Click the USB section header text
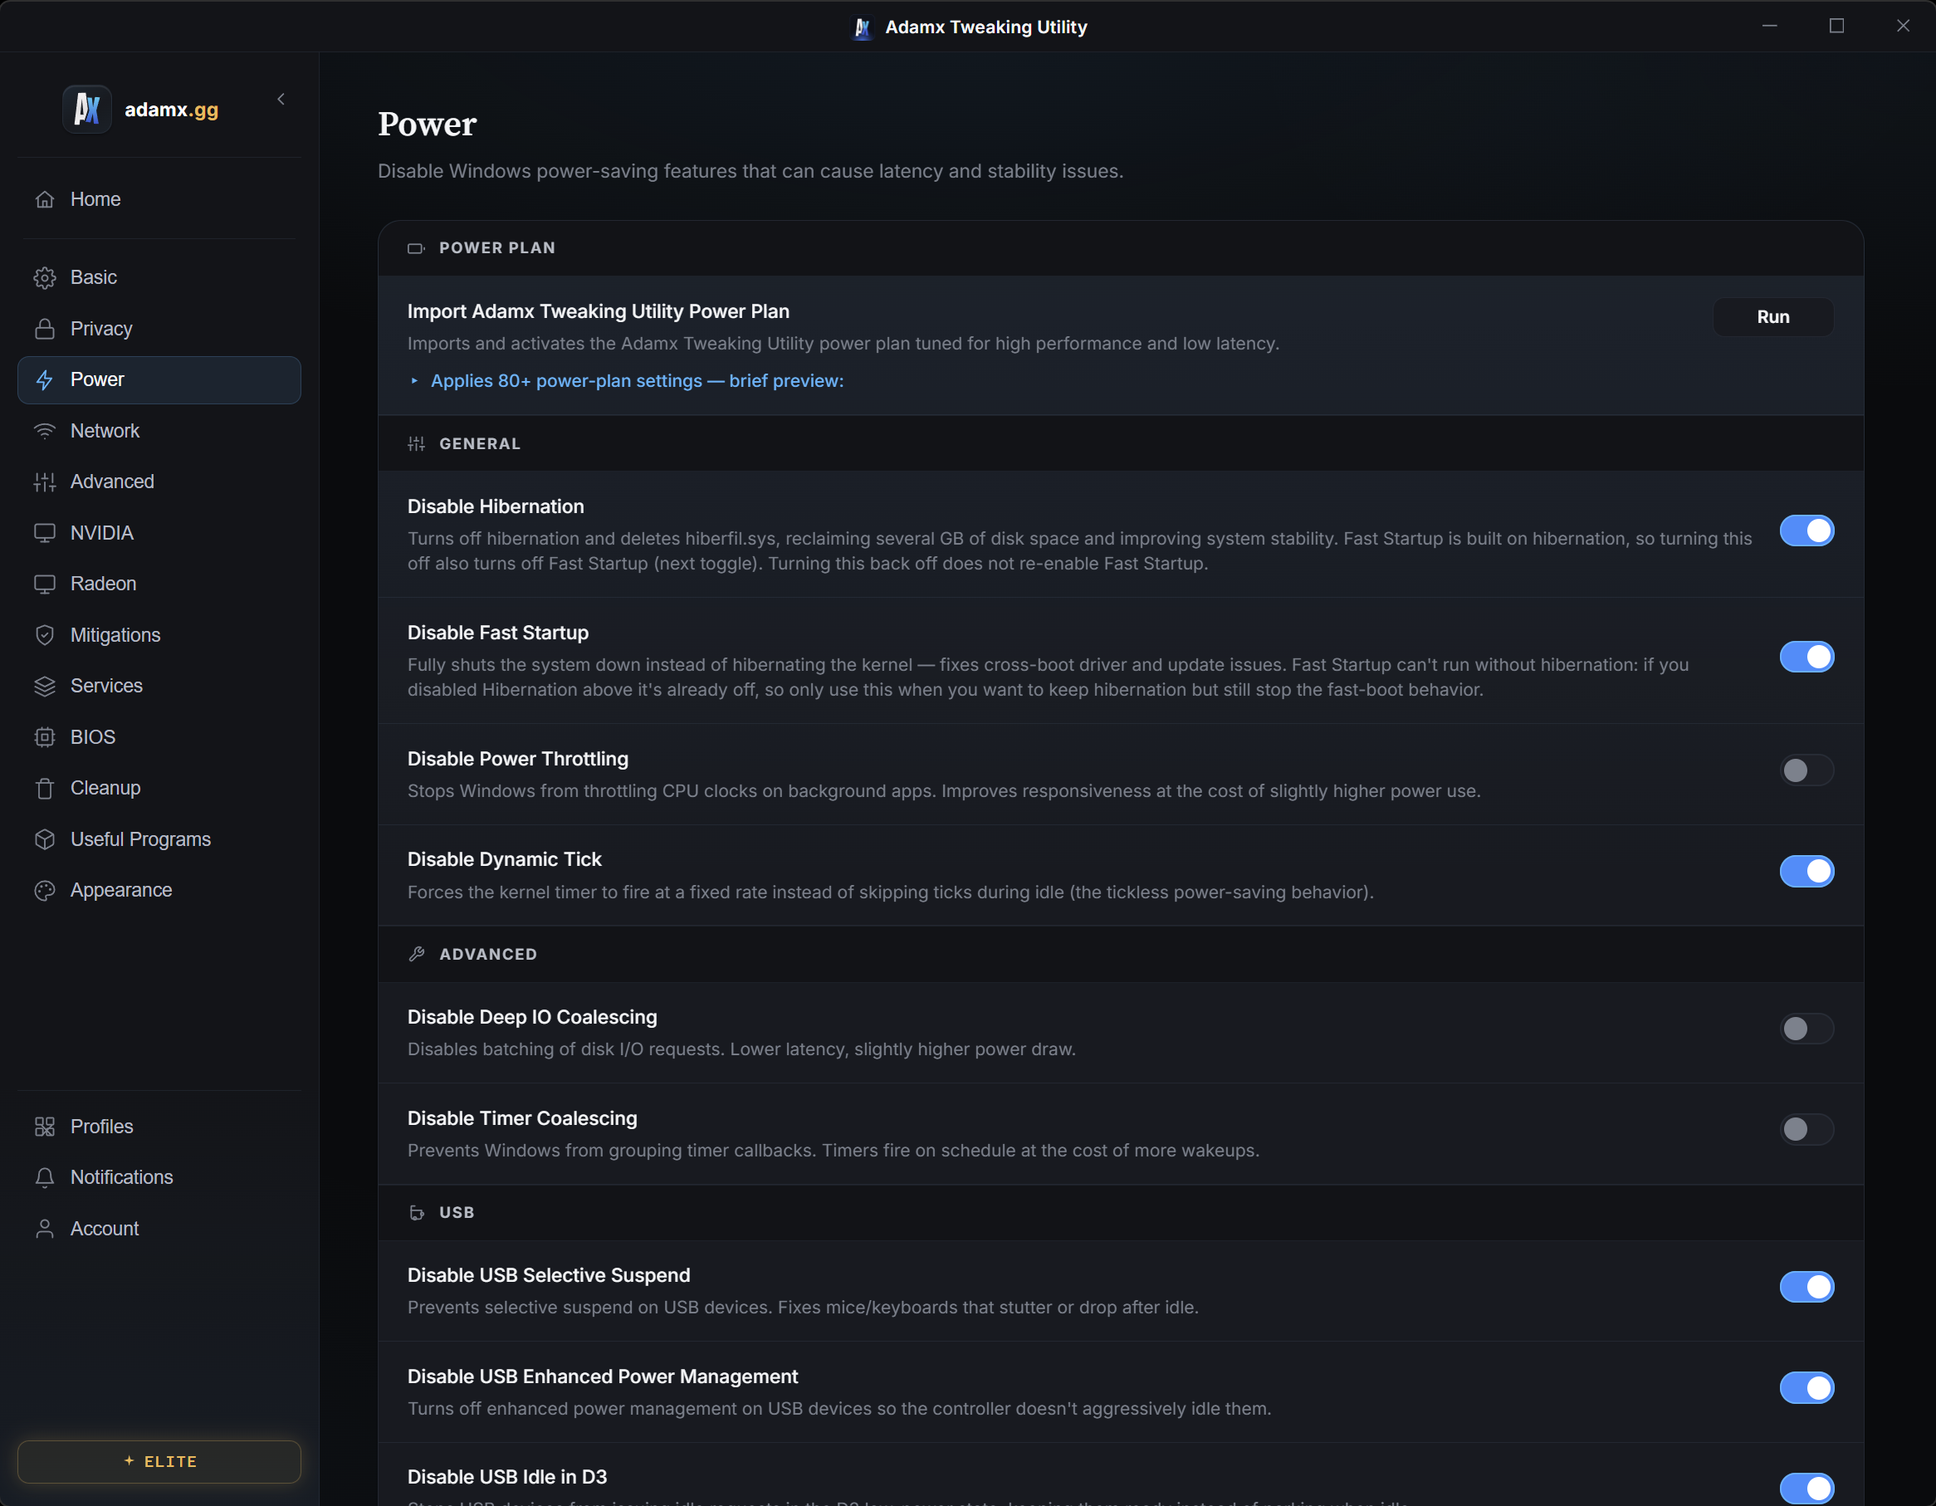This screenshot has height=1506, width=1936. tap(457, 1213)
